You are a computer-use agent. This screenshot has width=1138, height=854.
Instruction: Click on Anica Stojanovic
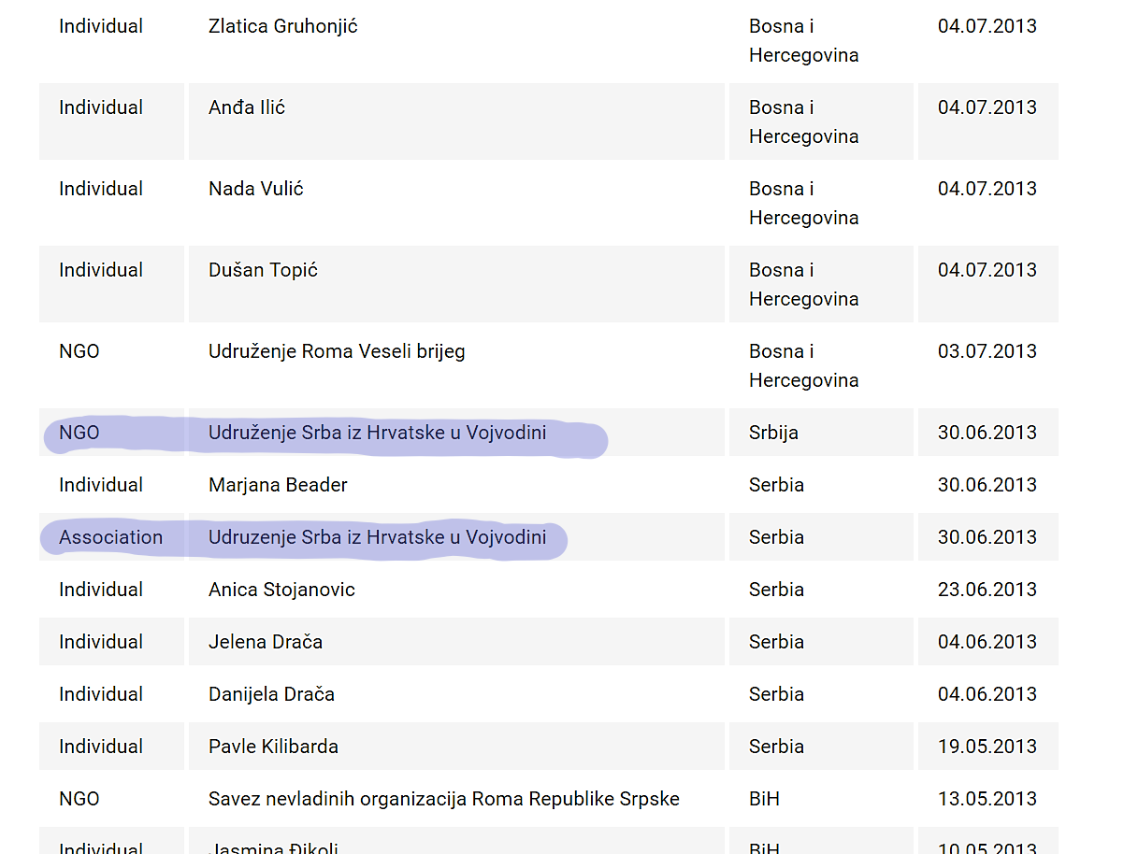281,590
